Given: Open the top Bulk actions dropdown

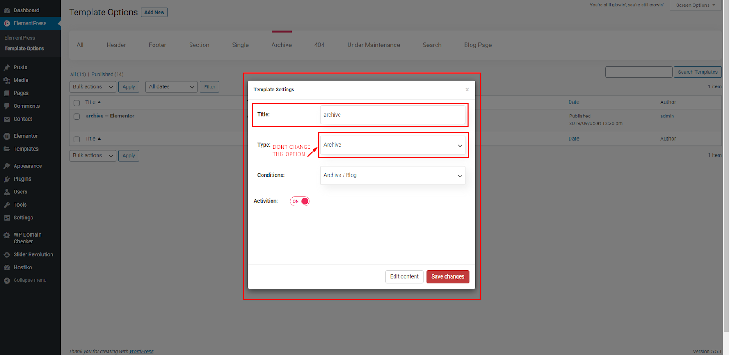Looking at the screenshot, I should point(92,87).
